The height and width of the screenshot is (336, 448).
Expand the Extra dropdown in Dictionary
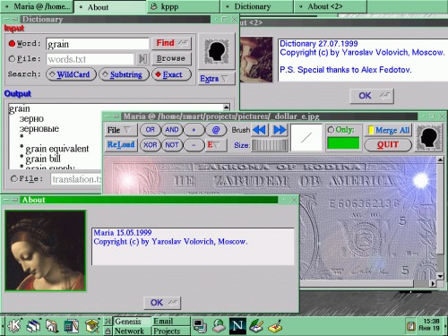pos(217,79)
